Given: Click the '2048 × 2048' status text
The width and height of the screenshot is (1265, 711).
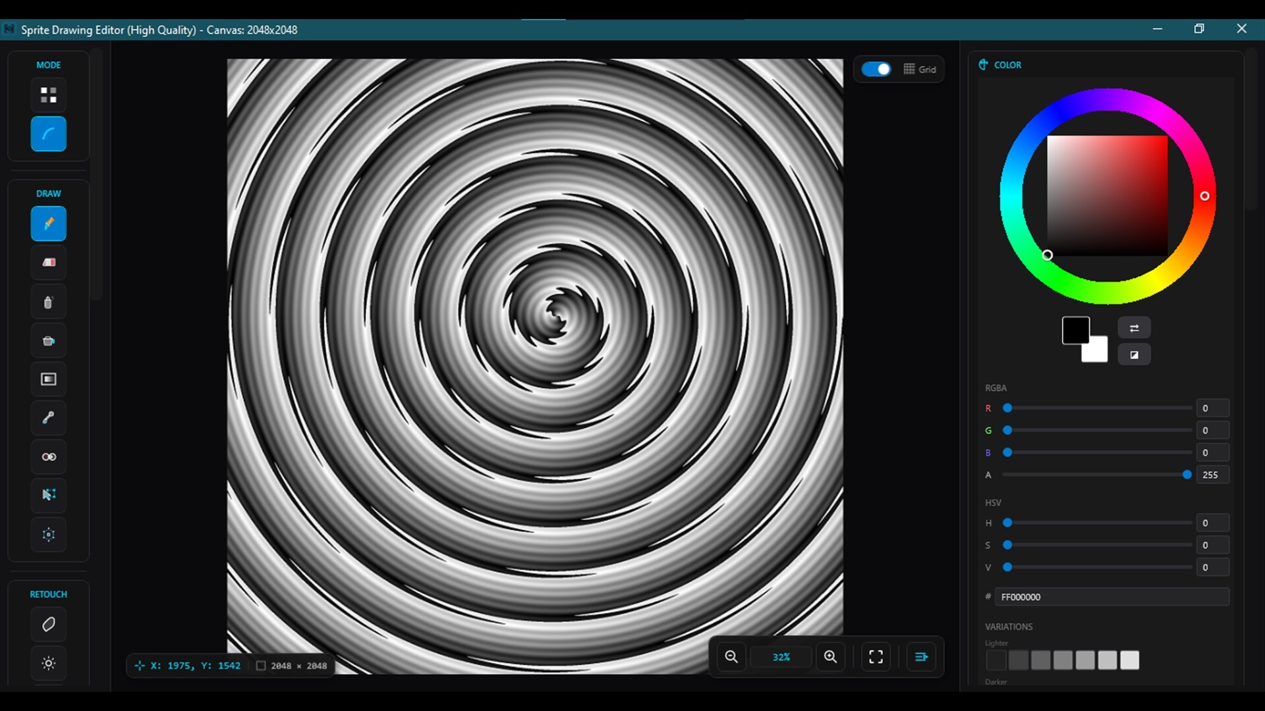Looking at the screenshot, I should click(298, 666).
